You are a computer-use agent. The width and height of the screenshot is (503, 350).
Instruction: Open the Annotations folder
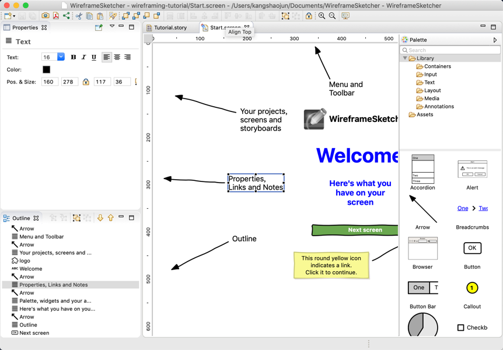tap(435, 107)
